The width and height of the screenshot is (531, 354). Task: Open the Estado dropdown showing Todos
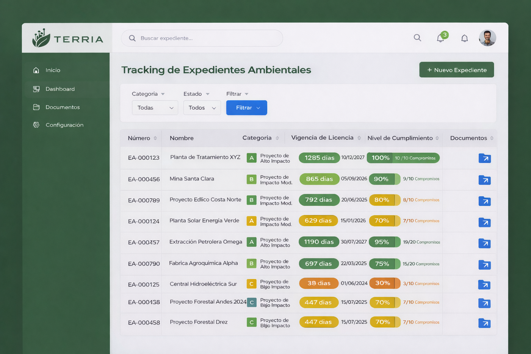(202, 108)
